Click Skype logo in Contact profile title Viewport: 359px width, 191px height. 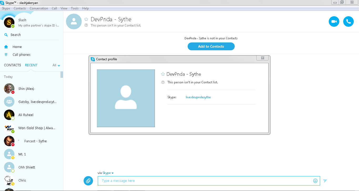coord(93,59)
